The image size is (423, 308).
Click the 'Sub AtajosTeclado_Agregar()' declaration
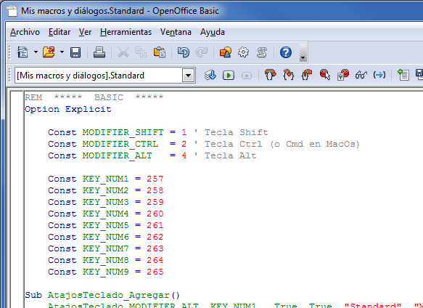pyautogui.click(x=102, y=295)
